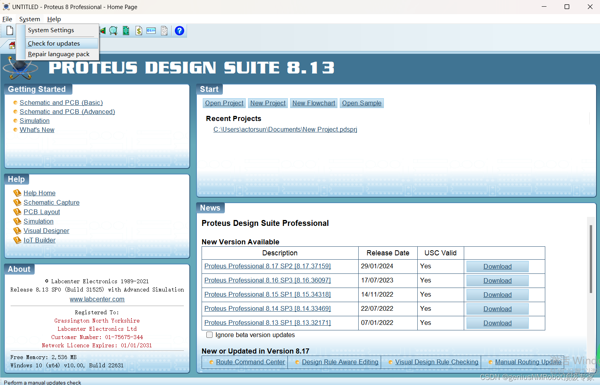Click the blue Help question mark icon
The width and height of the screenshot is (600, 385).
[x=180, y=31]
